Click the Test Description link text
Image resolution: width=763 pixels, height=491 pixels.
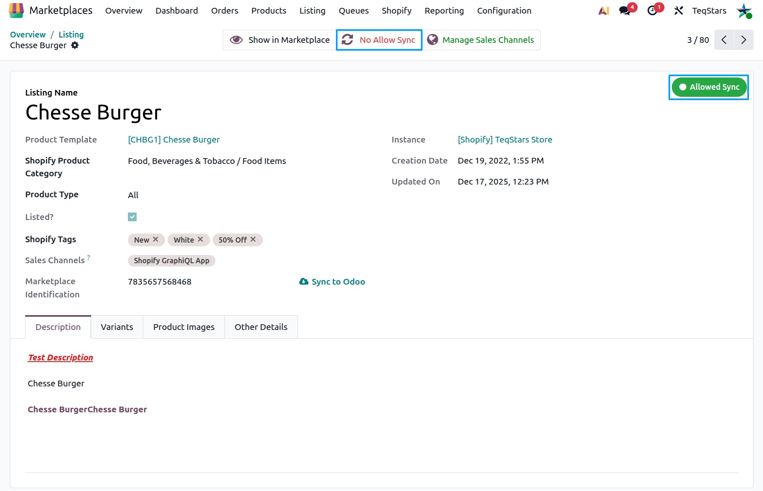[x=61, y=358]
